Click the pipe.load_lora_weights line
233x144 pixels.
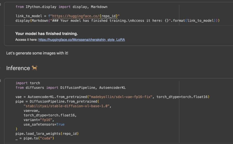(47, 134)
